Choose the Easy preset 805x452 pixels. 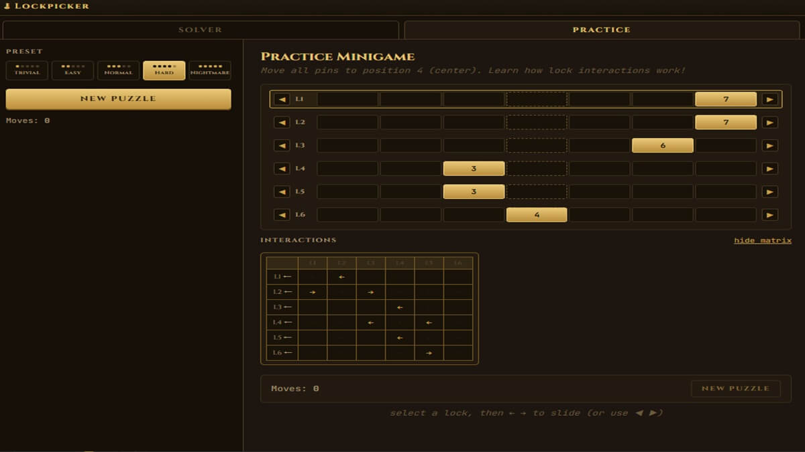point(72,70)
